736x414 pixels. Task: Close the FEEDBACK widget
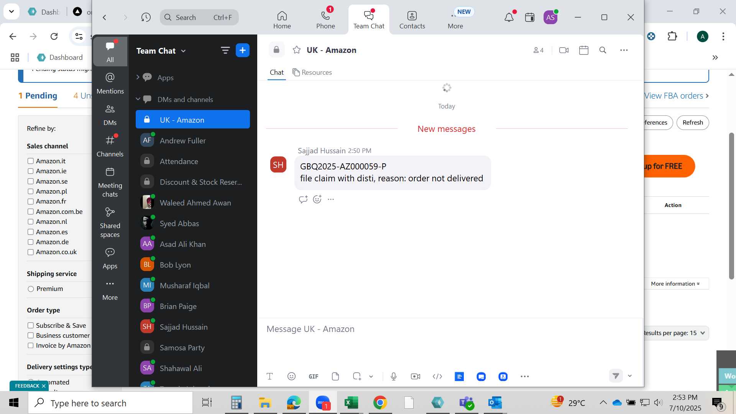[44, 386]
